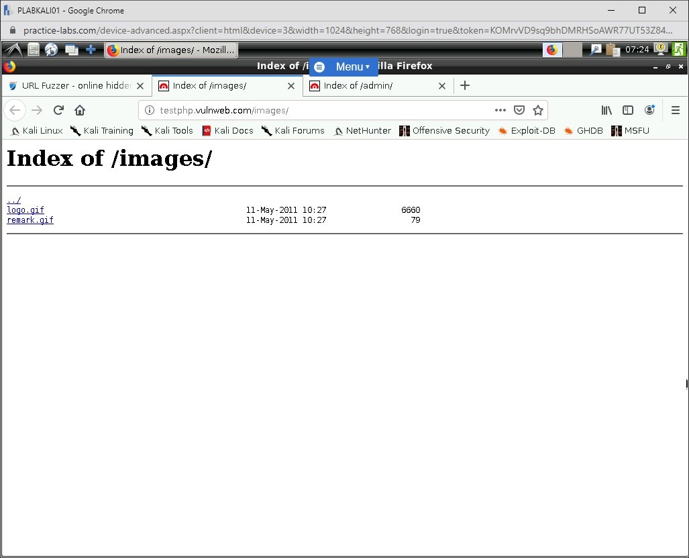Go to the Firefox home page
Image resolution: width=689 pixels, height=558 pixels.
click(80, 109)
